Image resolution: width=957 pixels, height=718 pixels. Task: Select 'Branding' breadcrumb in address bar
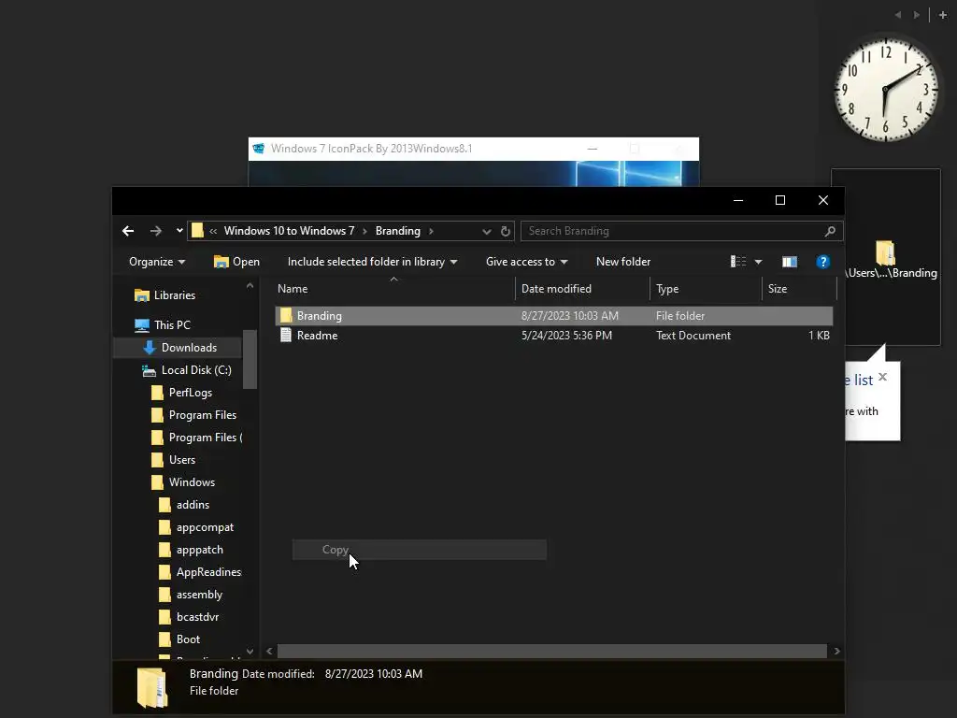[x=397, y=231]
